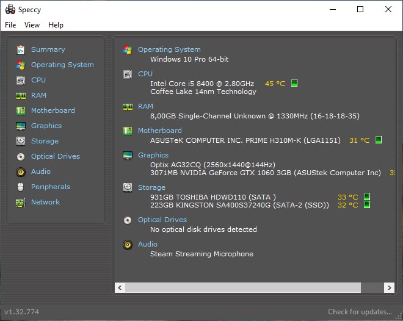Click the TOSHIBA drive temperature indicator
Screen dimensions: 403x321
pos(367,197)
